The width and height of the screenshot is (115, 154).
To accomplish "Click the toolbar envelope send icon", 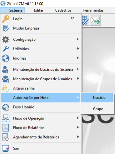I will (95, 20).
